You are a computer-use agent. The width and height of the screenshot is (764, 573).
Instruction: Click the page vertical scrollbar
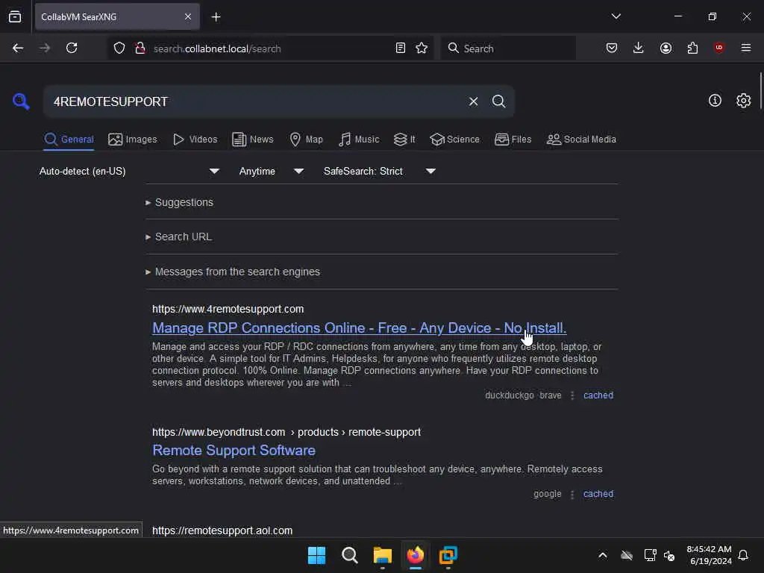pyautogui.click(x=760, y=91)
